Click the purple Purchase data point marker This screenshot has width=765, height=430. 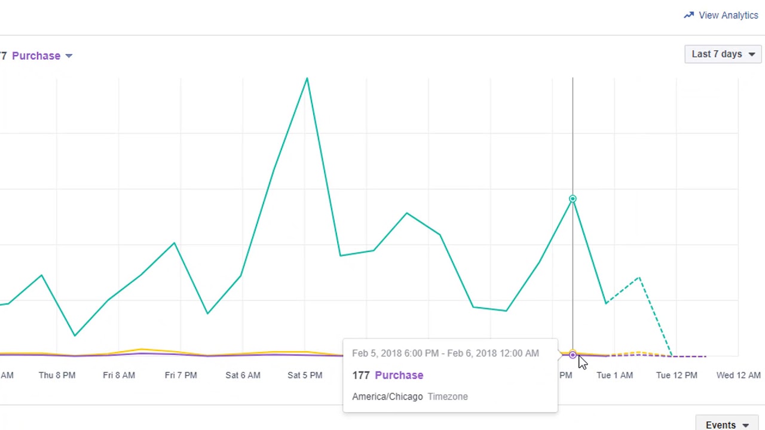click(573, 355)
